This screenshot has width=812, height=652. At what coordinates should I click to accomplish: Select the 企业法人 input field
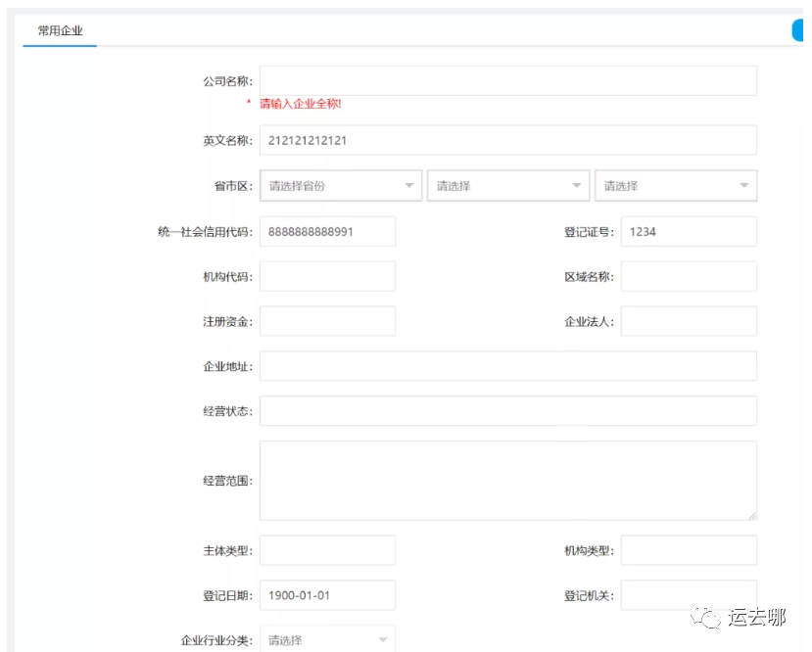688,322
